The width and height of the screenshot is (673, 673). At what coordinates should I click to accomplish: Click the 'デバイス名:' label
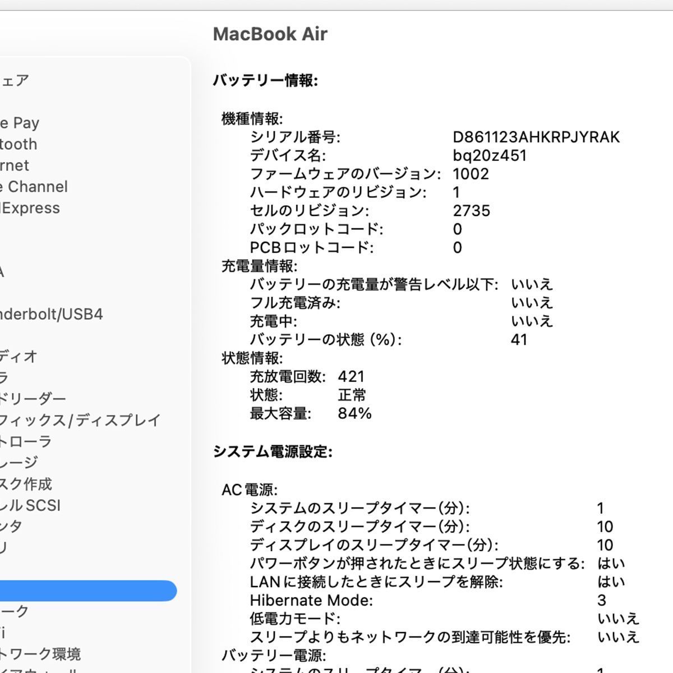coord(288,155)
